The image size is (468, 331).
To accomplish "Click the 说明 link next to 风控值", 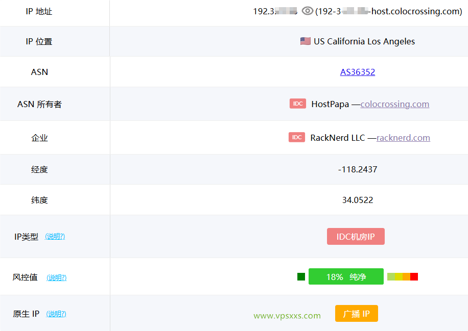I will coord(56,277).
